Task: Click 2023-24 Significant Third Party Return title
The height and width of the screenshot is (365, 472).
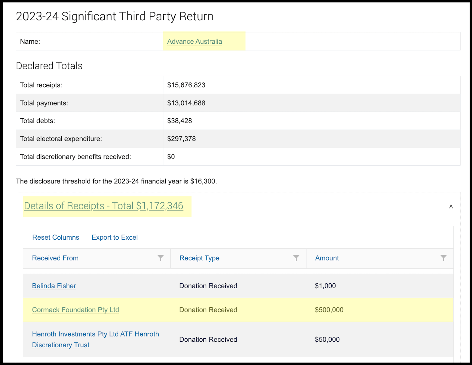Action: (115, 16)
